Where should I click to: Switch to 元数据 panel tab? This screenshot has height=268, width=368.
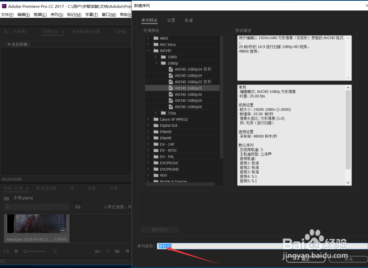pyautogui.click(x=120, y=32)
